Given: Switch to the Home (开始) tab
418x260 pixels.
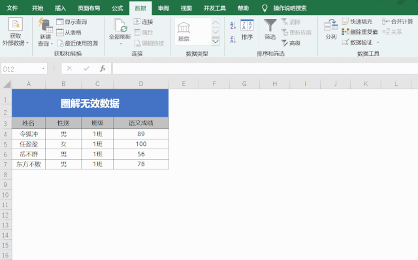Looking at the screenshot, I should pos(37,8).
